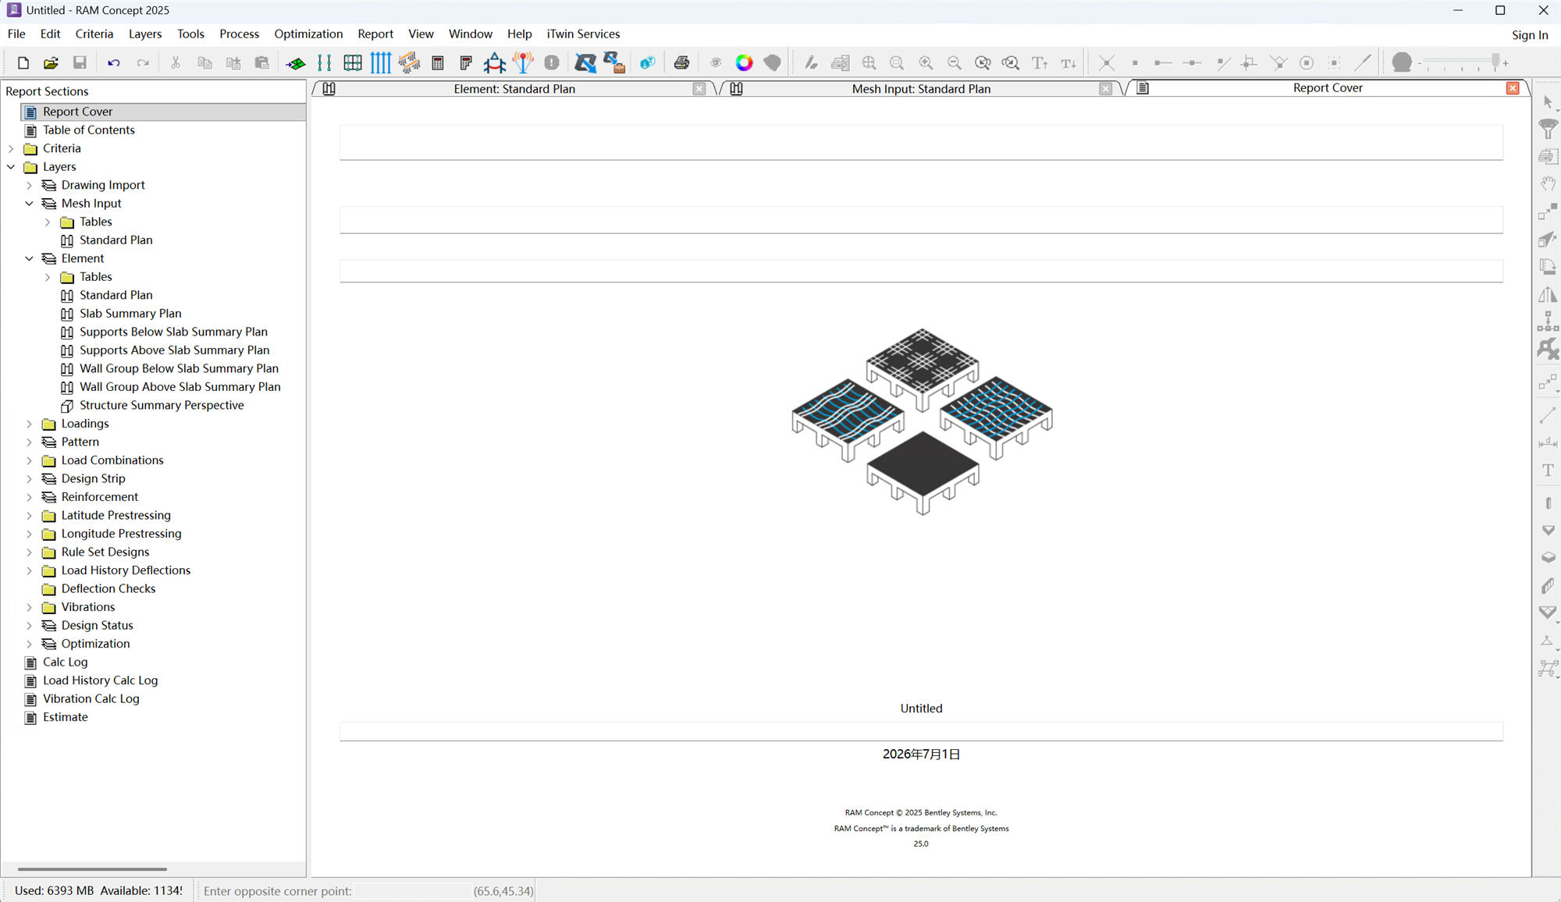This screenshot has width=1561, height=902.
Task: Expand the Vibrations folder
Action: pos(30,607)
